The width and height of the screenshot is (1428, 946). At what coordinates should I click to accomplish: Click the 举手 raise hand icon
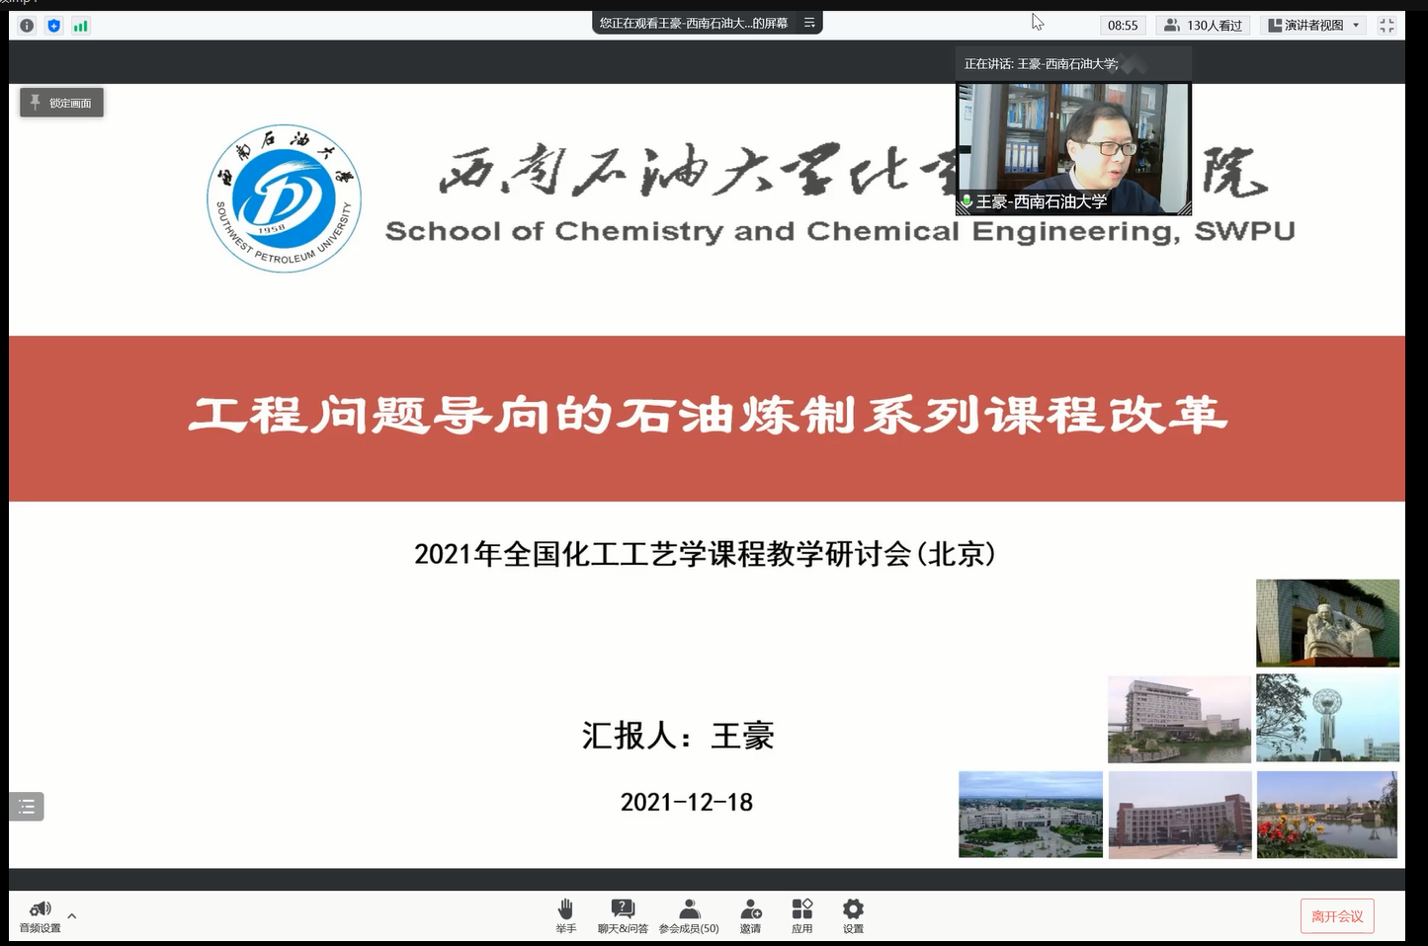tap(565, 916)
